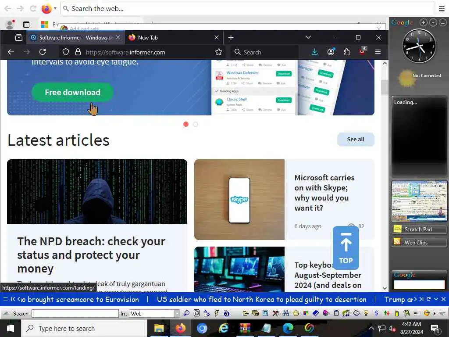Open the Firefox hamburger application menu
The image size is (449, 337).
tap(378, 52)
